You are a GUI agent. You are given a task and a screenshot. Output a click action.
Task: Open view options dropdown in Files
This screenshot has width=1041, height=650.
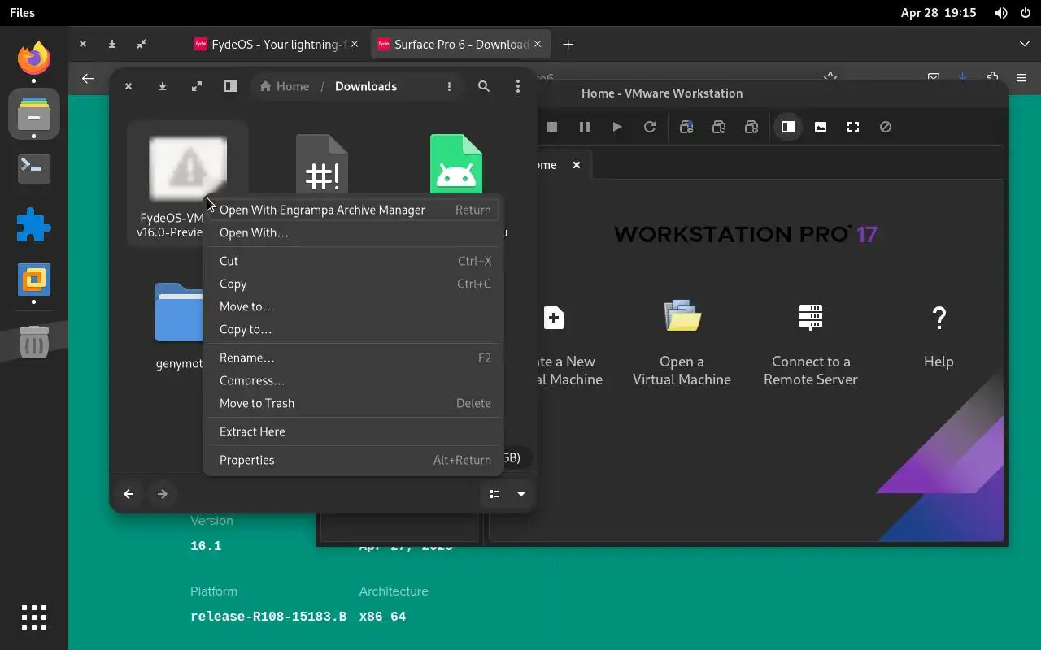pos(521,494)
